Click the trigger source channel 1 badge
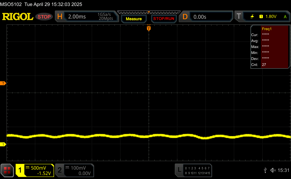 [x=261, y=16]
